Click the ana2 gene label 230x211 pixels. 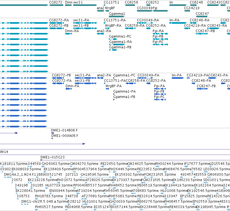pyautogui.click(x=101, y=8)
